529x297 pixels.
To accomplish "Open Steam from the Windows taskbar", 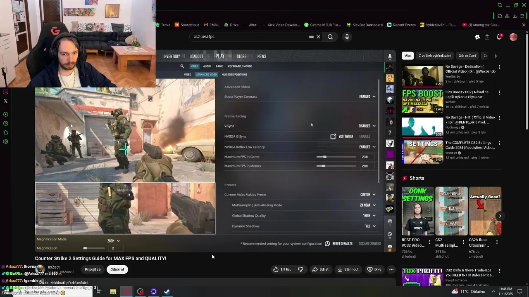I will (167, 292).
